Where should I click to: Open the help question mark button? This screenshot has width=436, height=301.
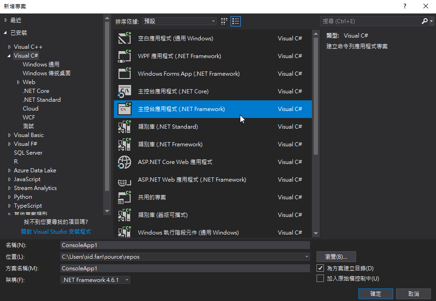click(x=405, y=6)
